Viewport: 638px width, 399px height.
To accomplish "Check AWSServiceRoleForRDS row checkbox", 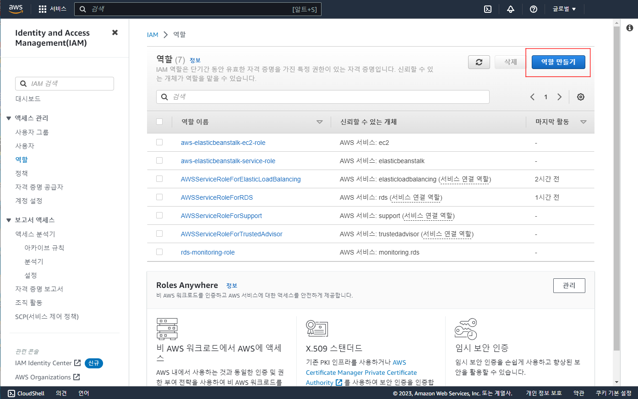I will [159, 197].
